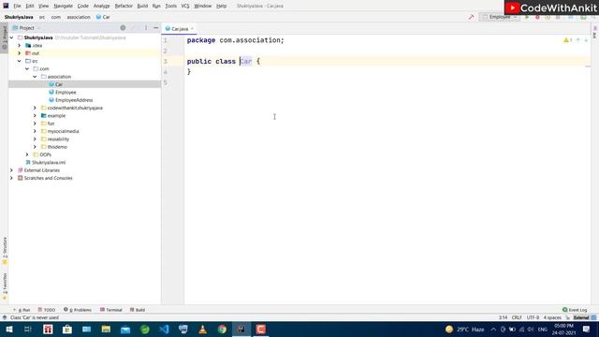Viewport: 599px width, 337px height.
Task: Open Google Chrome from taskbar
Action: [x=222, y=329]
